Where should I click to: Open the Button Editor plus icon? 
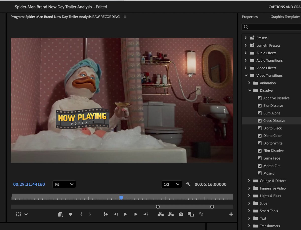pos(231,214)
